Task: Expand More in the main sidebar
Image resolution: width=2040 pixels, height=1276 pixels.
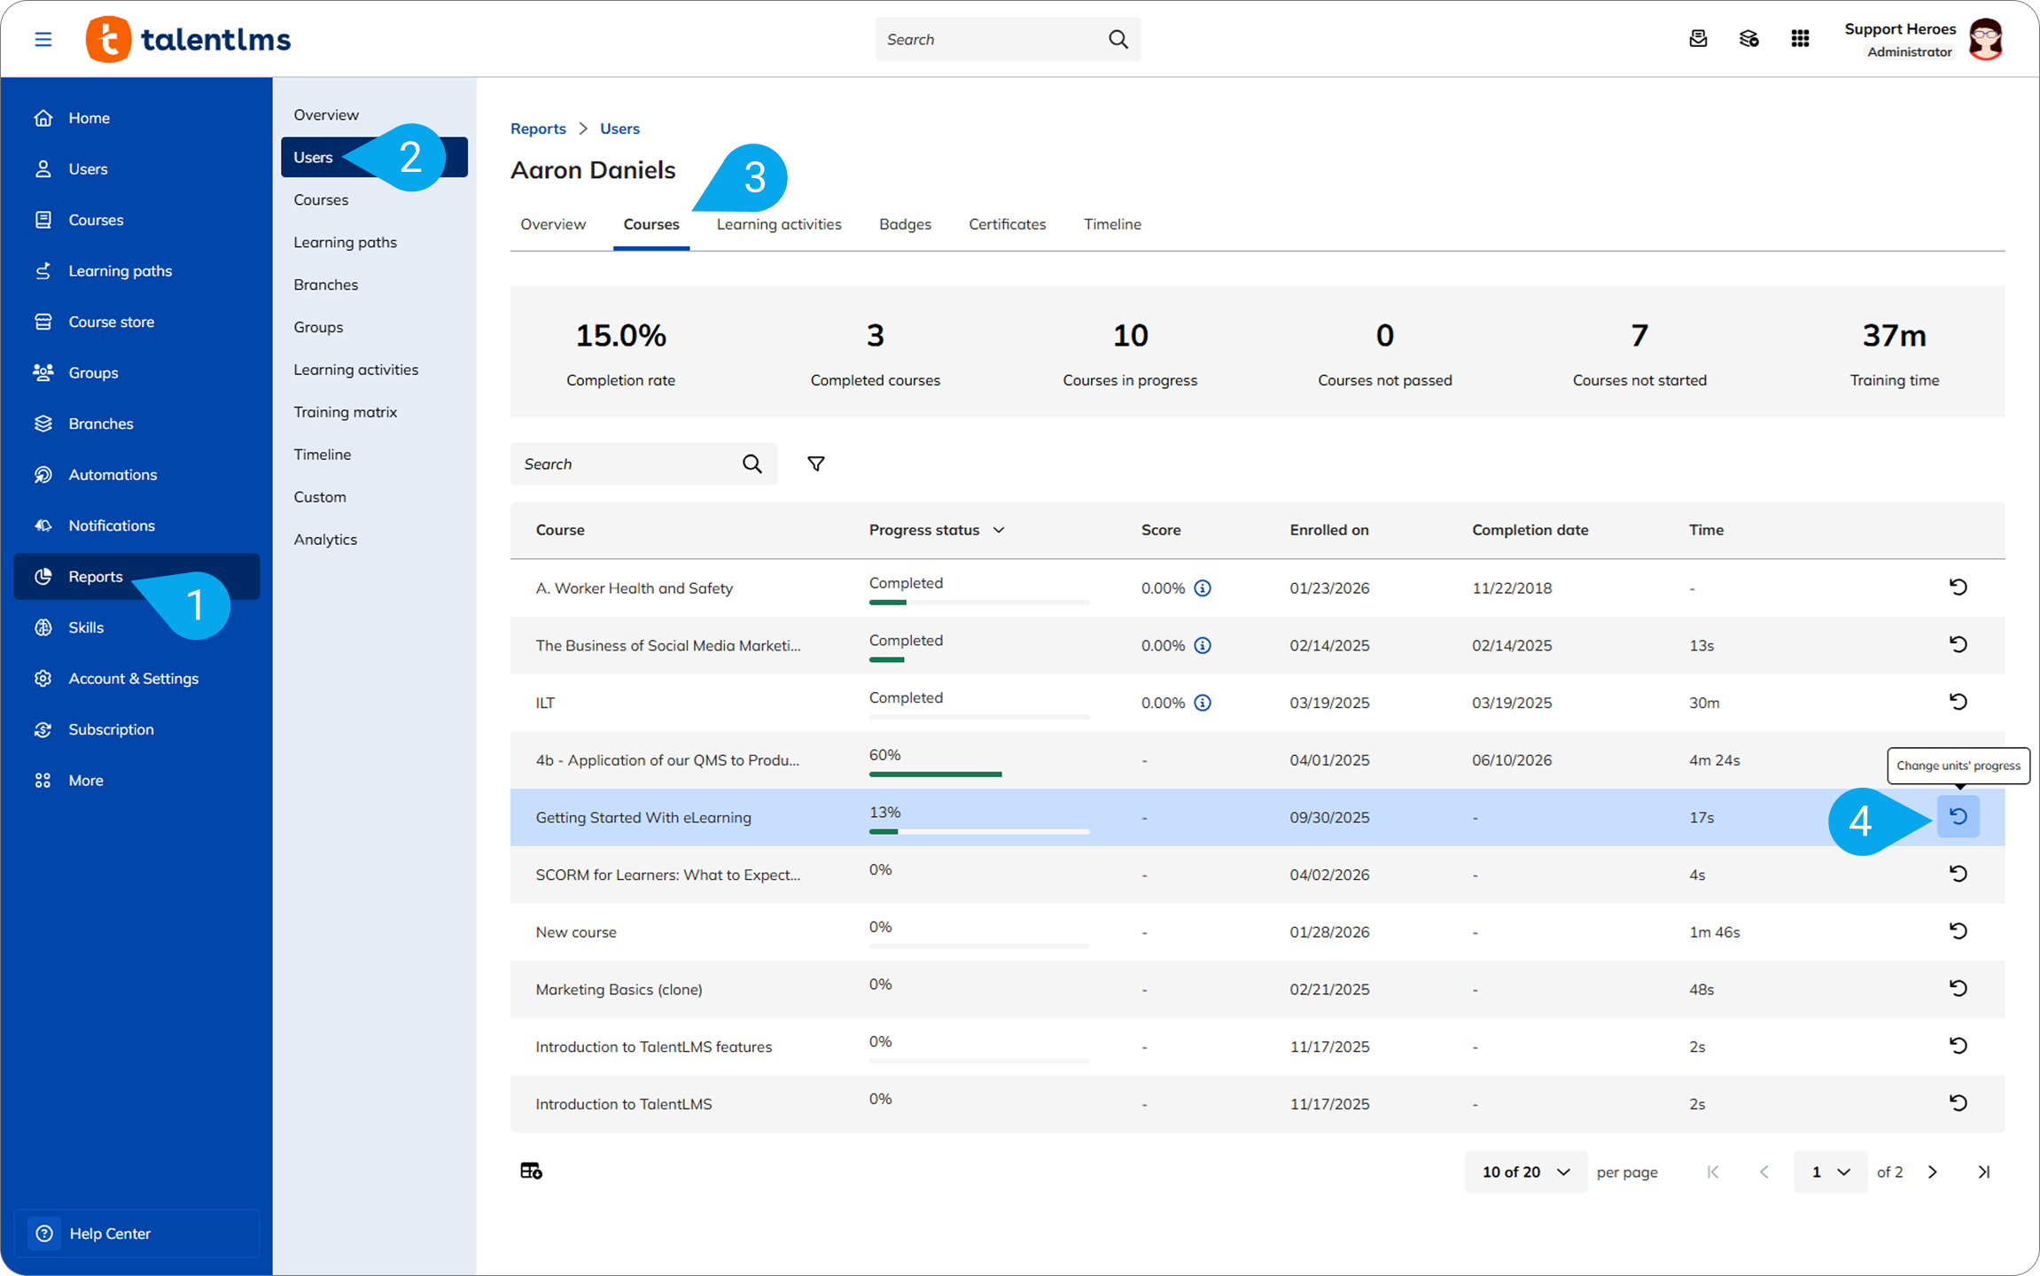Action: pyautogui.click(x=136, y=781)
